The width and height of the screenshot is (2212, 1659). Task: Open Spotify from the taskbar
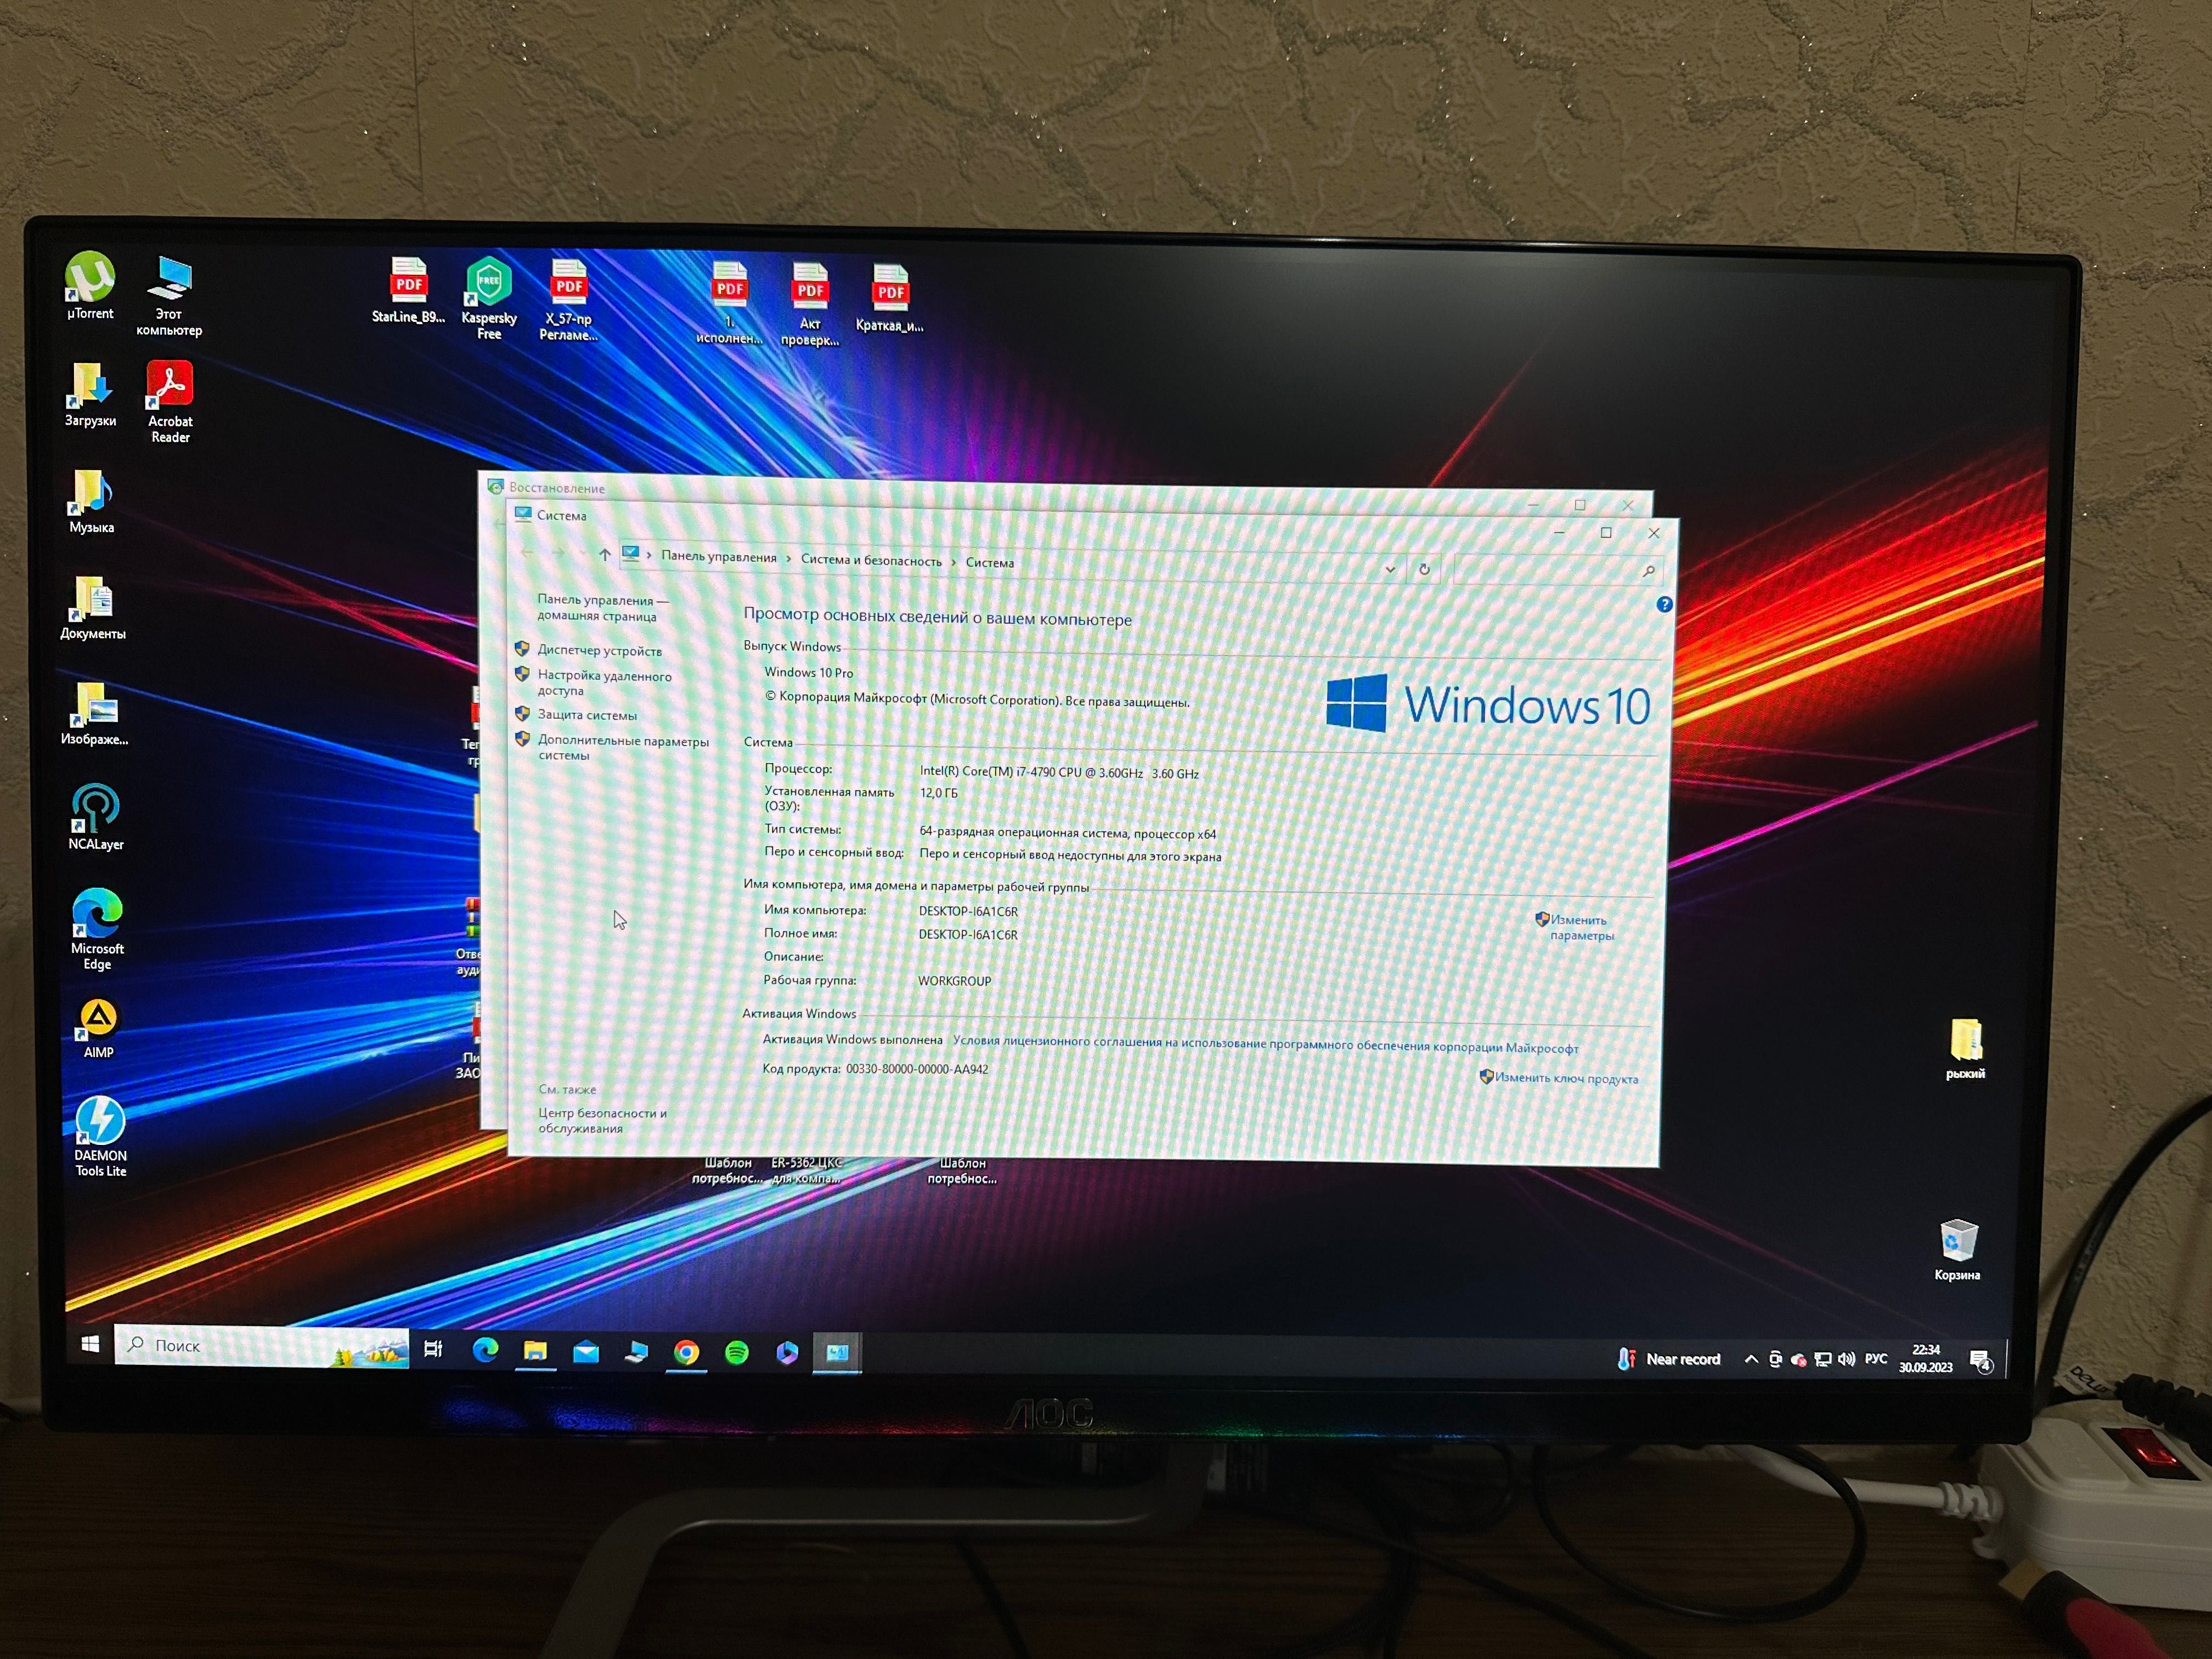click(x=737, y=1354)
